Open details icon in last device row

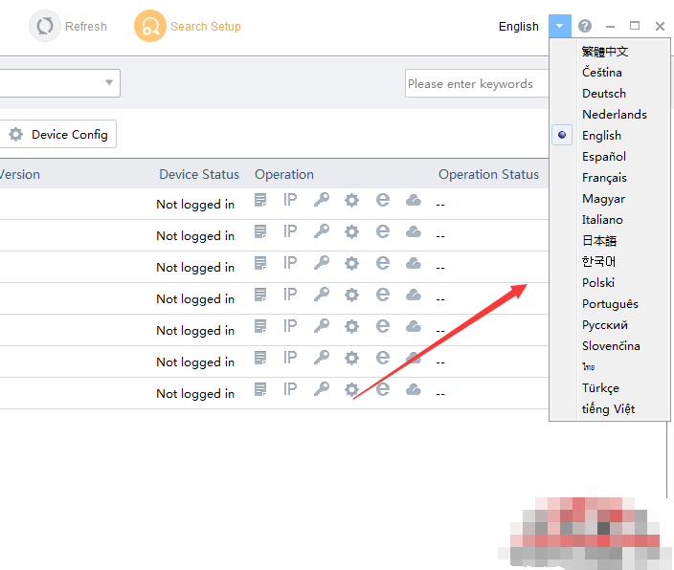[260, 389]
